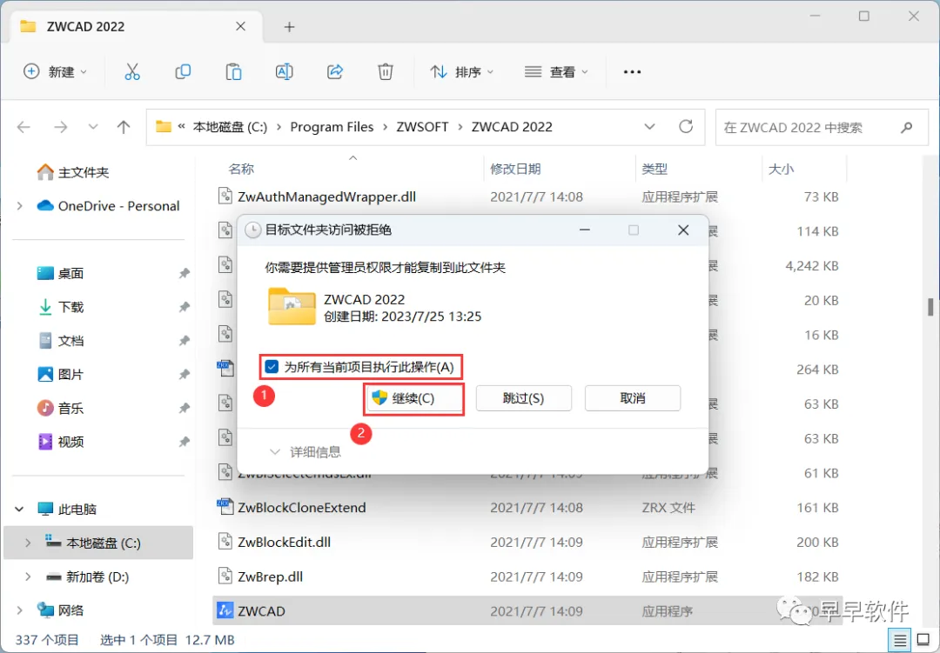Click Local Disk (C:) in address path
This screenshot has width=940, height=653.
[230, 127]
